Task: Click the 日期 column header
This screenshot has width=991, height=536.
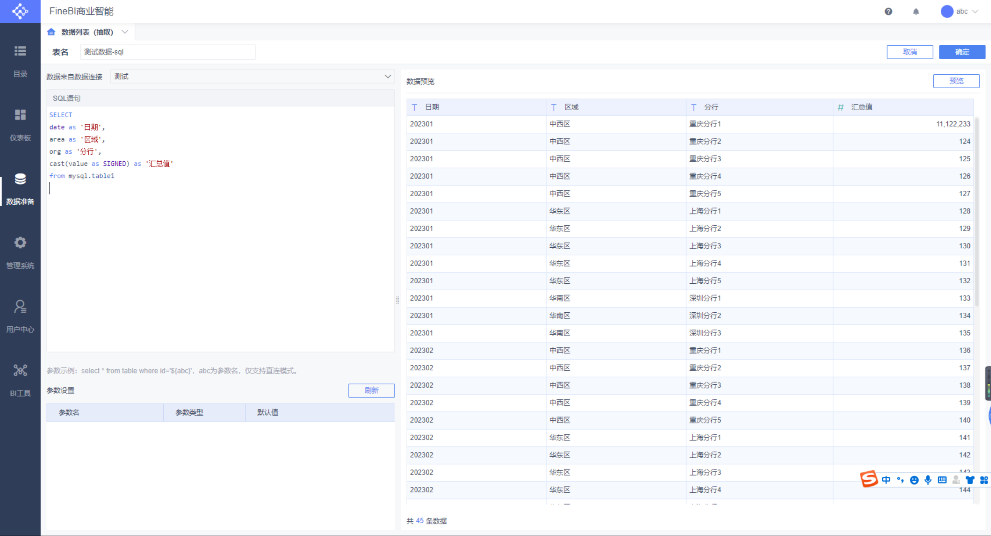Action: tap(432, 107)
